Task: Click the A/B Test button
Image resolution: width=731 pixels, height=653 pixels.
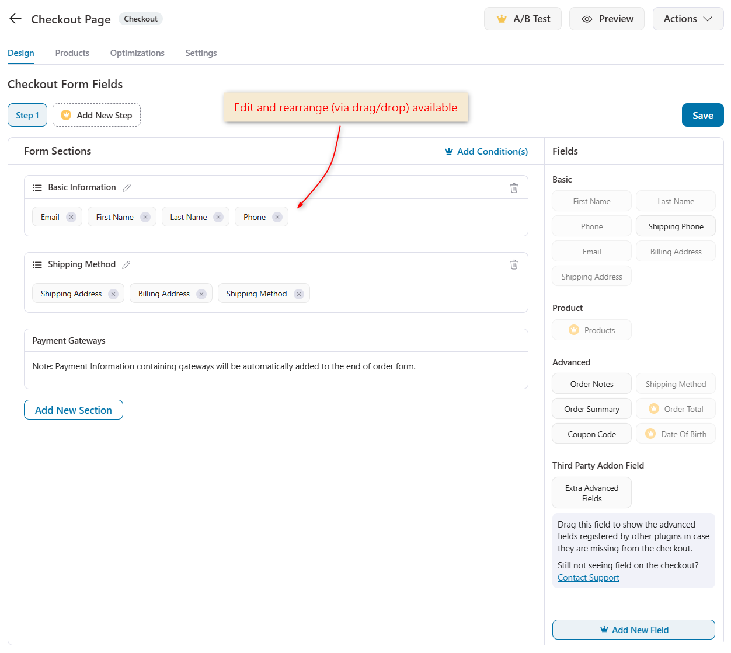Action: (x=523, y=19)
